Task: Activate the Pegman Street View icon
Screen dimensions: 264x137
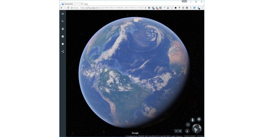Action: (x=192, y=120)
